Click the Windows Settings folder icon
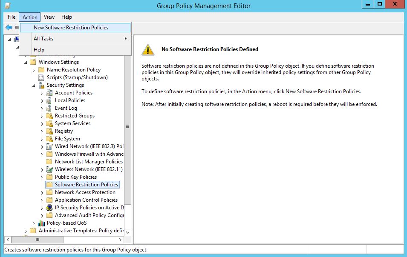 coord(33,62)
